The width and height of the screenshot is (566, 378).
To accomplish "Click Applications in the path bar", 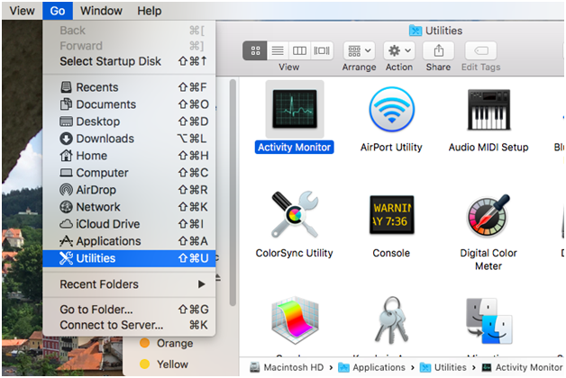I will 372,367.
